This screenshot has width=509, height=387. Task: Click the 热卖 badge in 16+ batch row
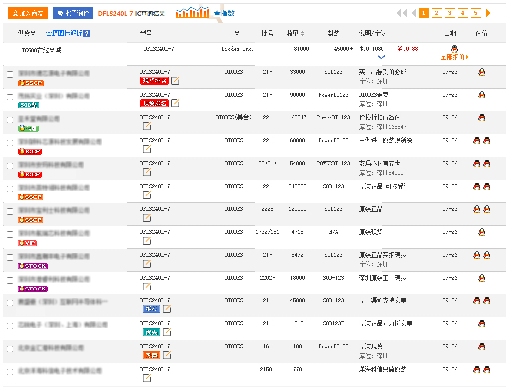tap(151, 355)
